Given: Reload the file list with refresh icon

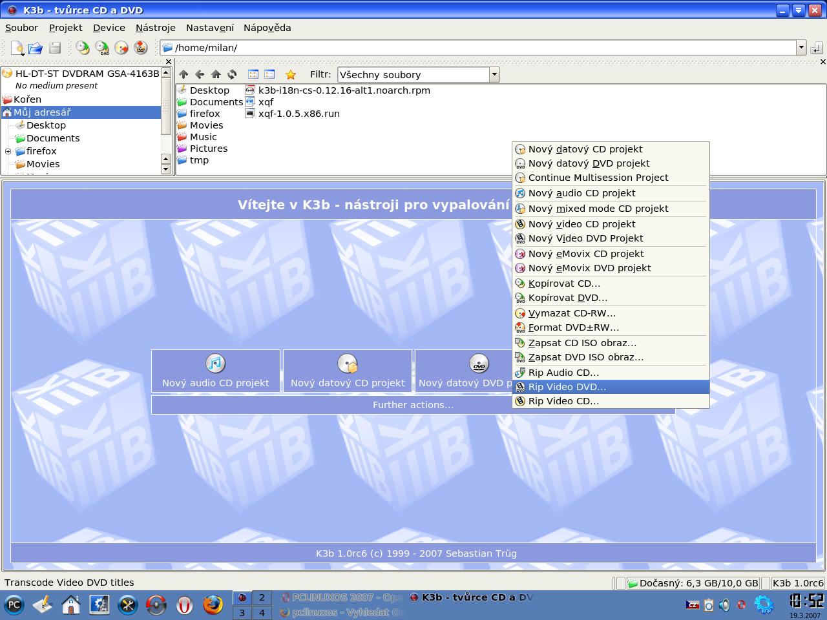Looking at the screenshot, I should pyautogui.click(x=232, y=74).
